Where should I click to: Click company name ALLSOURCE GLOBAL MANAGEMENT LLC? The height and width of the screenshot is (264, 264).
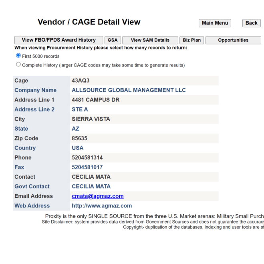click(x=129, y=90)
